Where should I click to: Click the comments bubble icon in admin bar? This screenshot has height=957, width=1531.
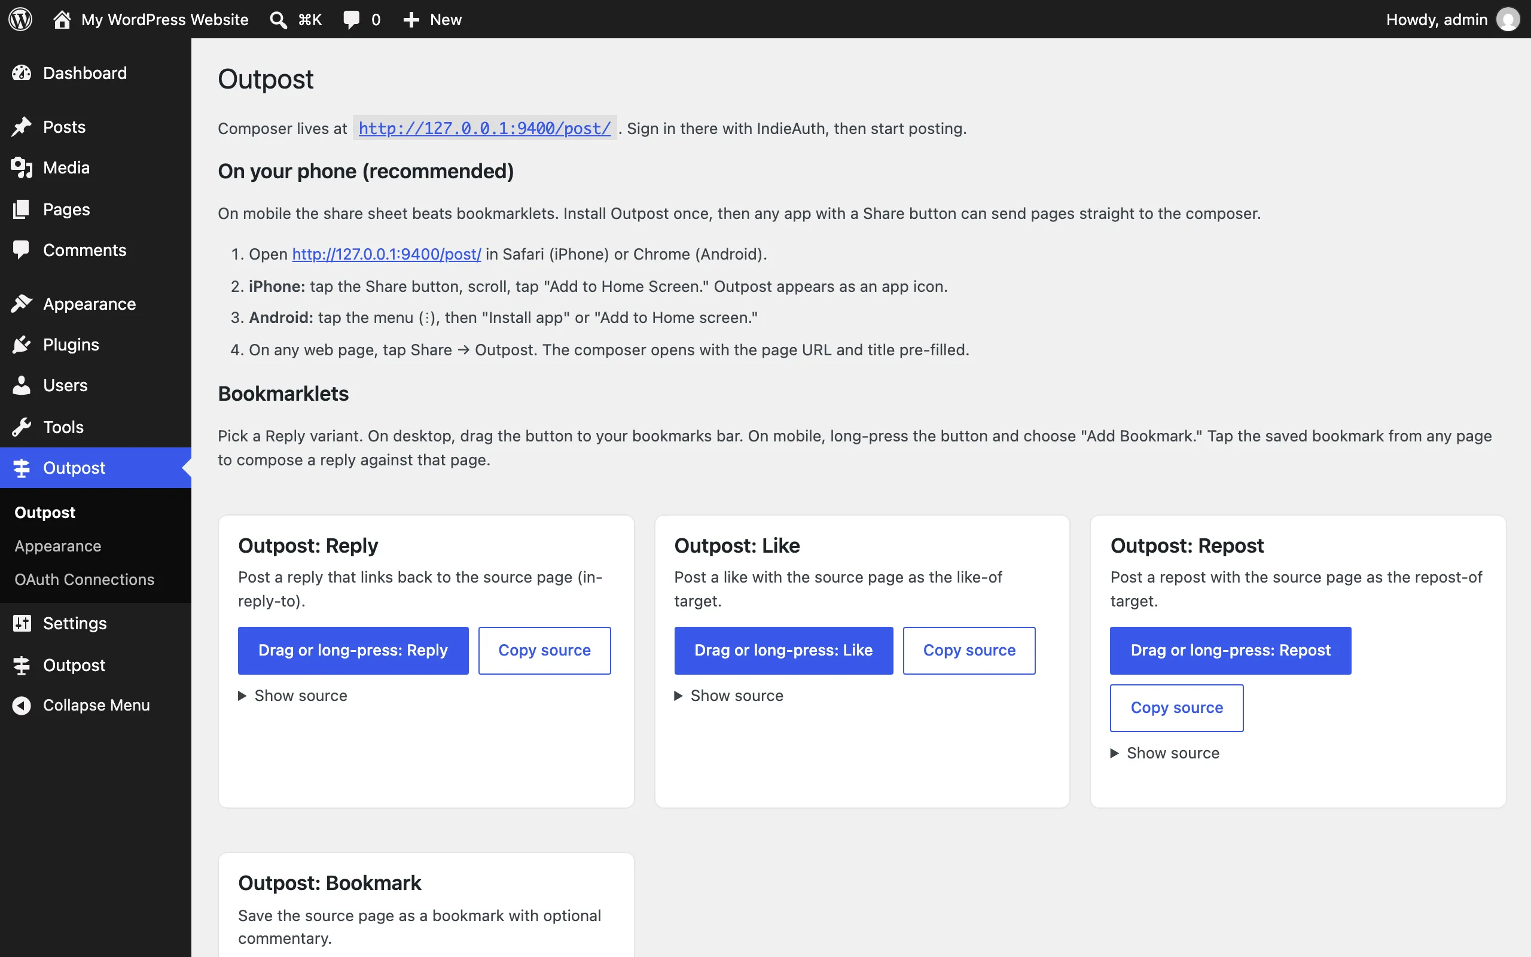click(351, 20)
